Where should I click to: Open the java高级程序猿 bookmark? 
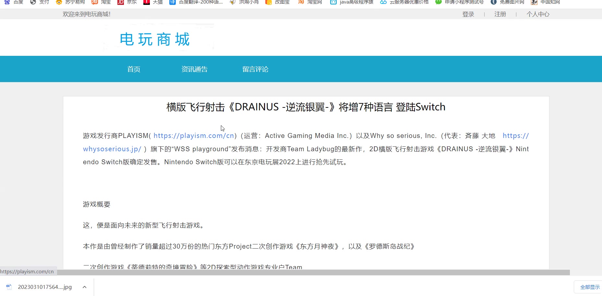[x=352, y=2]
